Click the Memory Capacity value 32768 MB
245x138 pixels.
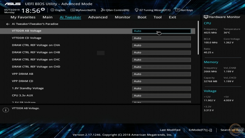211,81
